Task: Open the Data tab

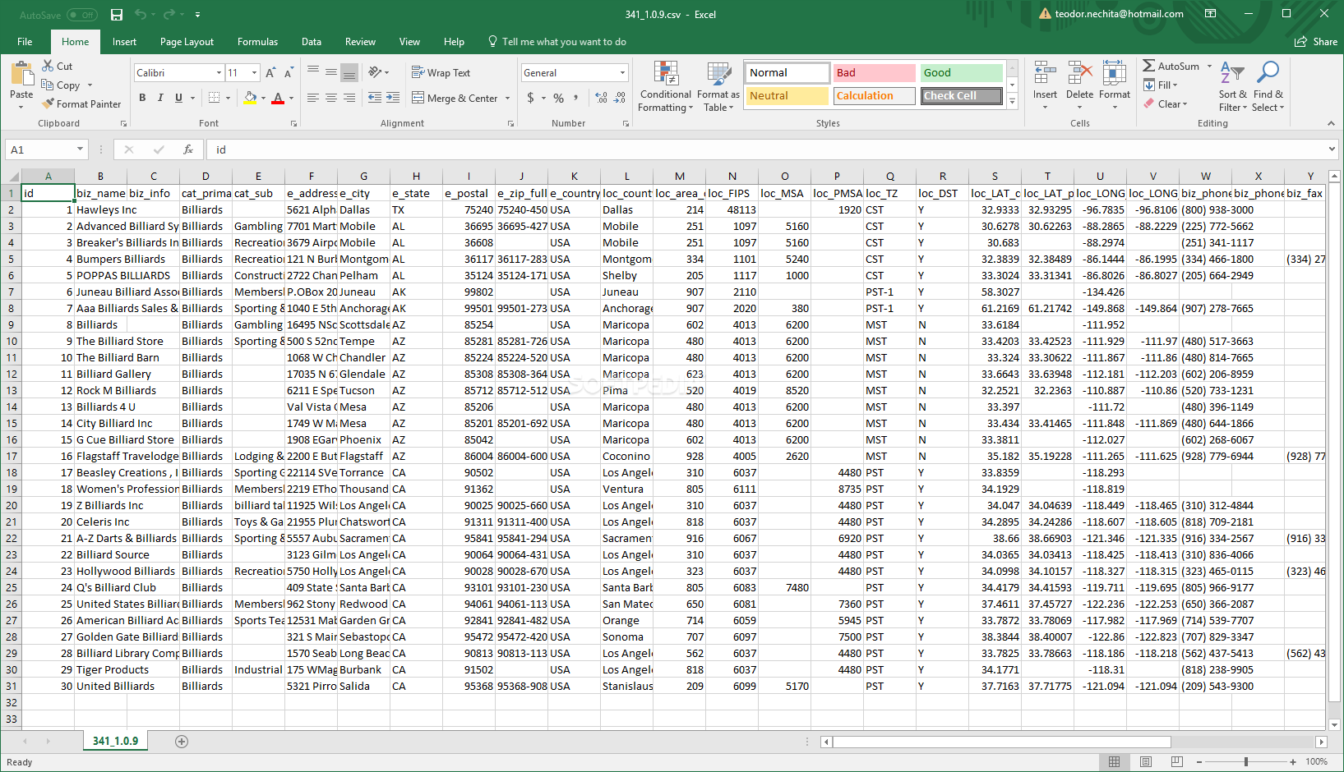Action: (311, 42)
